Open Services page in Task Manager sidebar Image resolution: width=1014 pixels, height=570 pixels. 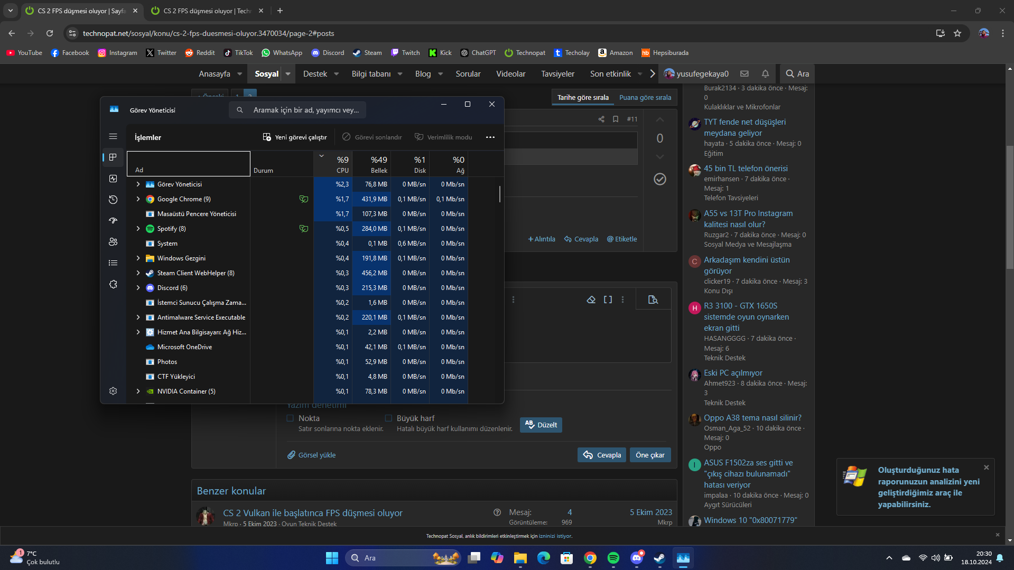[x=113, y=284]
